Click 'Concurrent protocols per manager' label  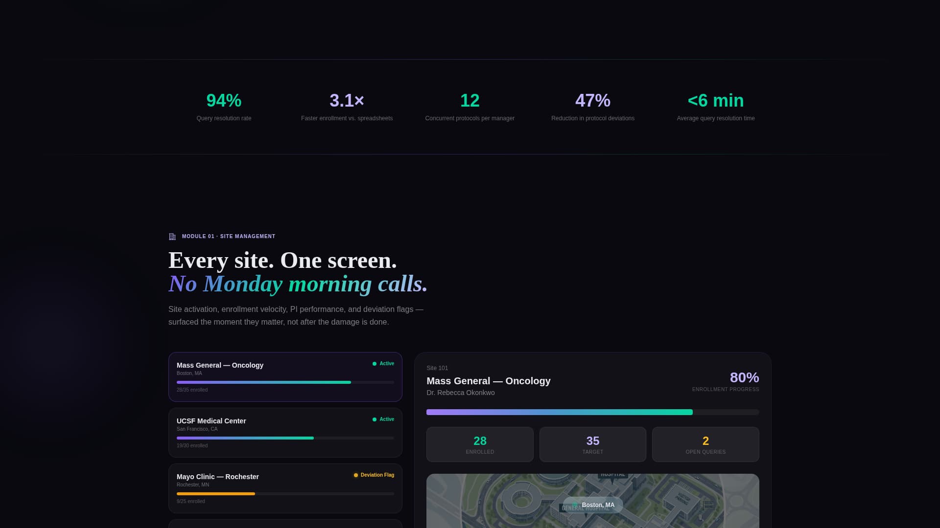[470, 118]
